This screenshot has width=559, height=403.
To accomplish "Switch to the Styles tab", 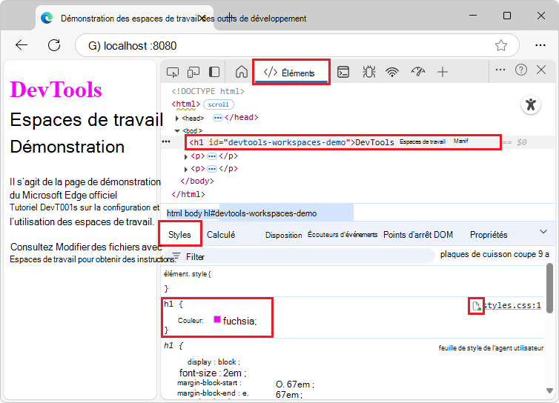I will 179,234.
